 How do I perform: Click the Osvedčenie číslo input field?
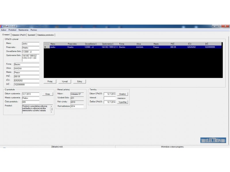(x=31, y=52)
